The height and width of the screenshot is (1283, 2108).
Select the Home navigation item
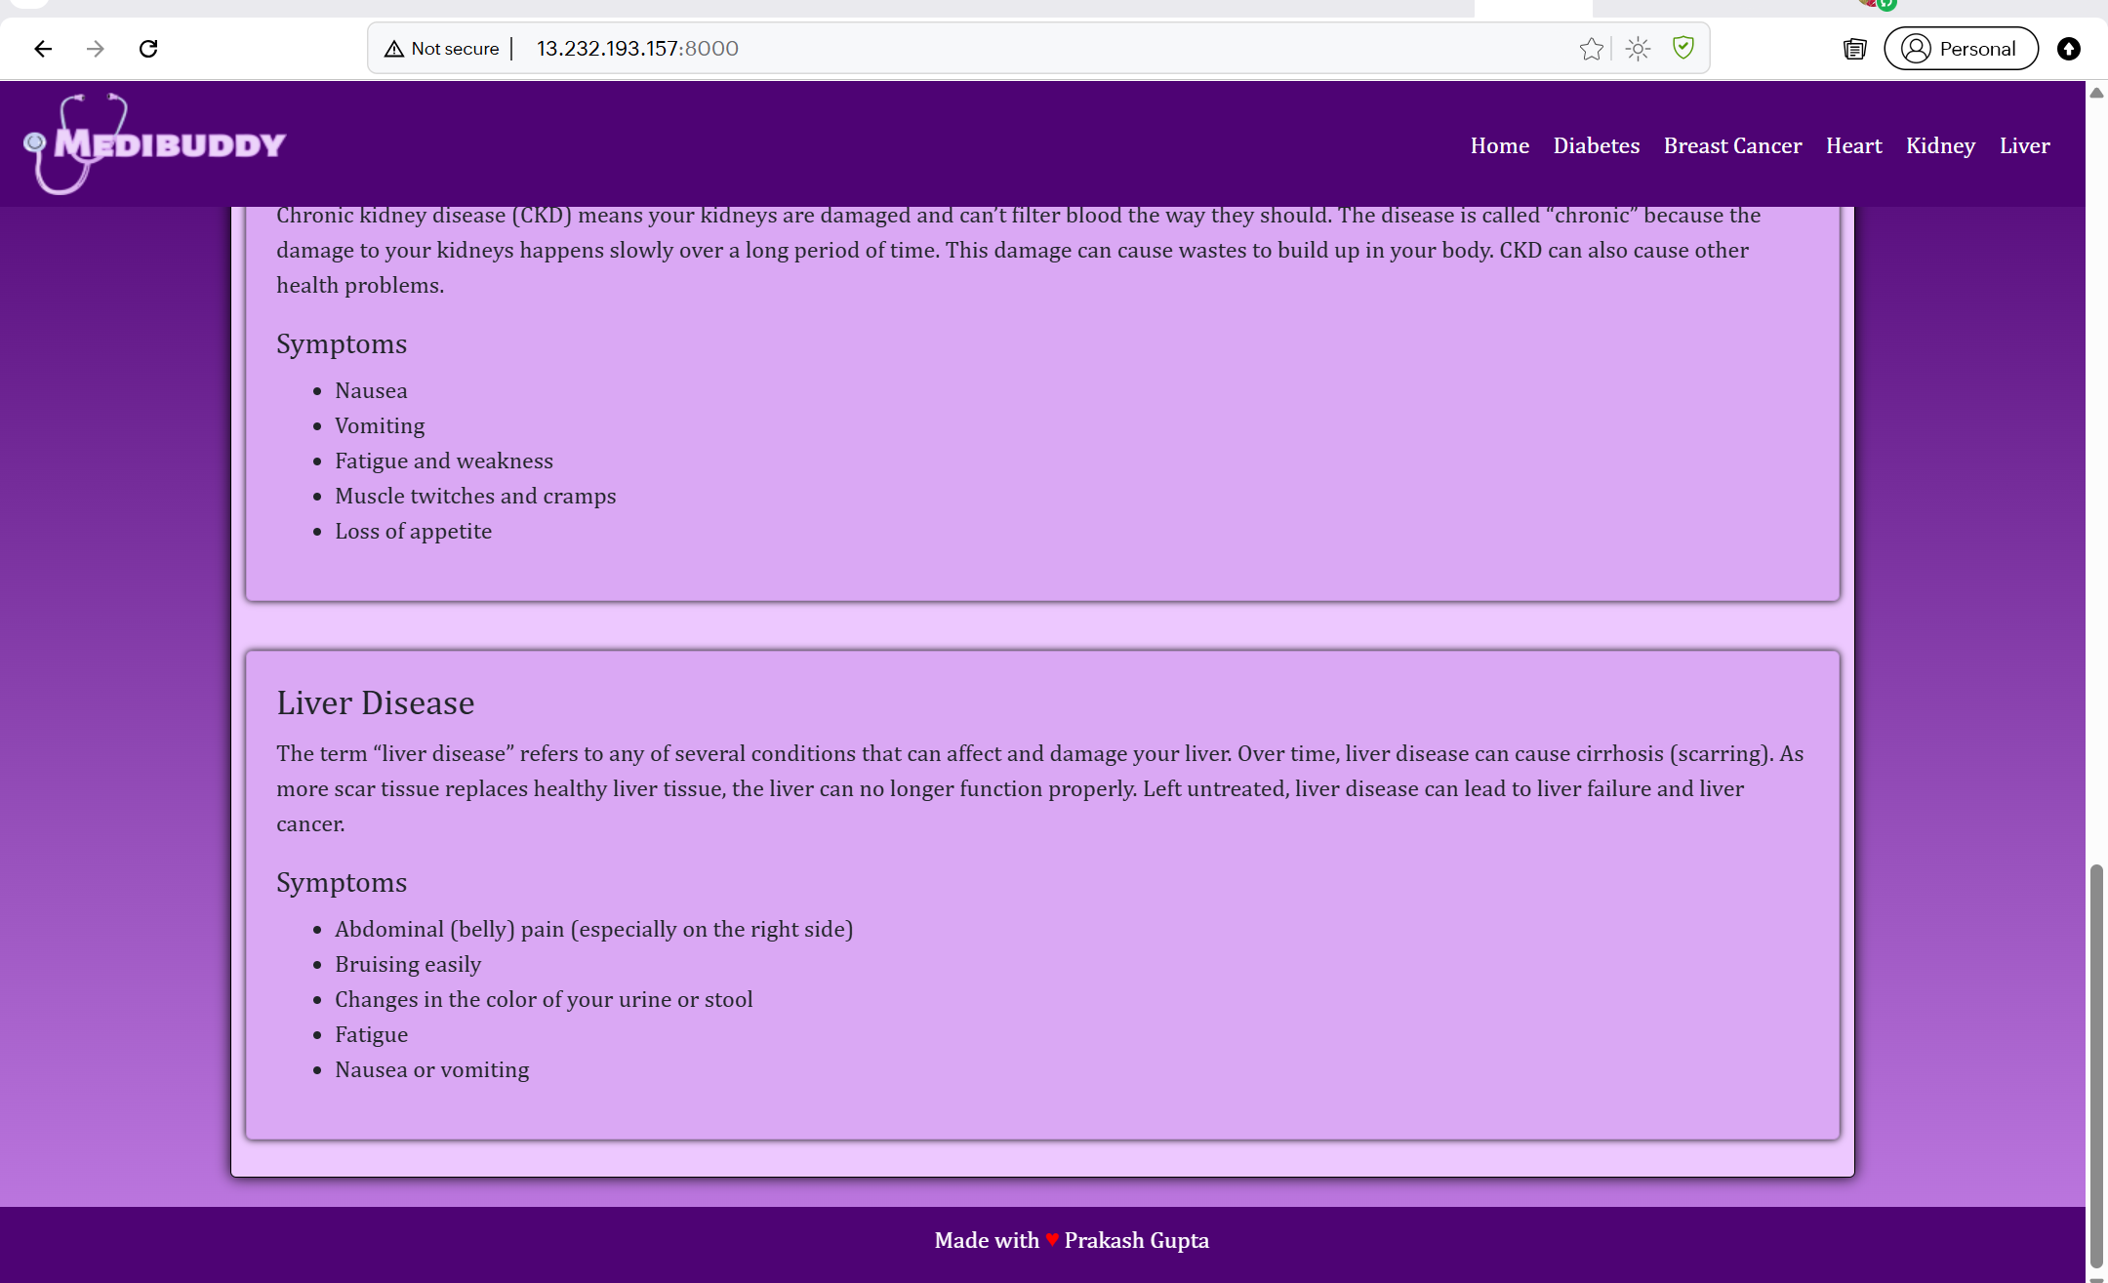coord(1499,145)
